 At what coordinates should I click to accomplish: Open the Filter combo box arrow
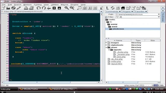click(159, 17)
